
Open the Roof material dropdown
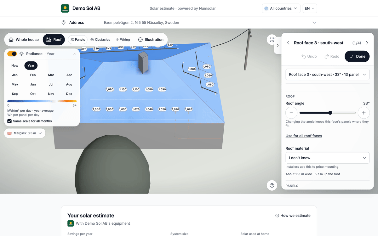328,158
